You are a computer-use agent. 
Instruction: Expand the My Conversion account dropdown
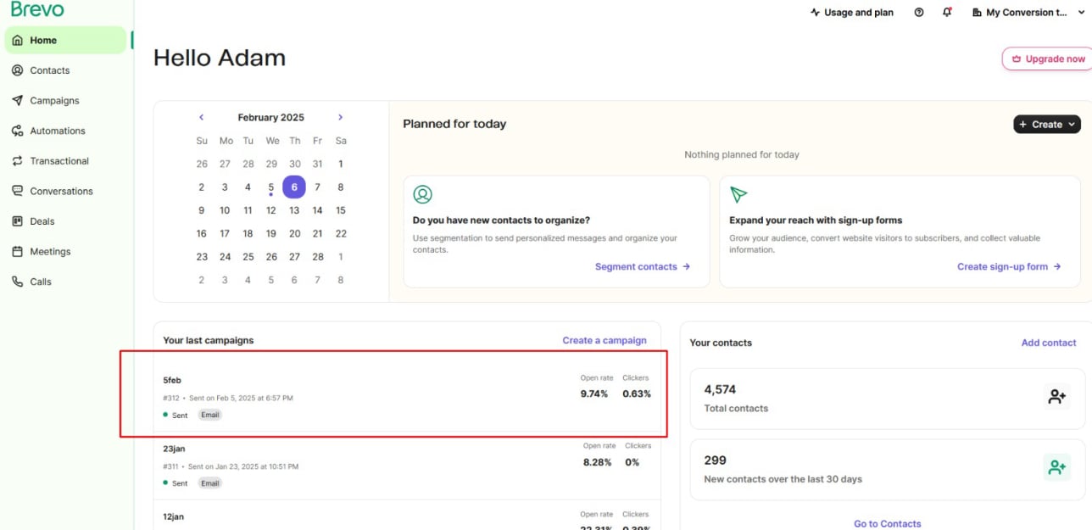(1028, 13)
